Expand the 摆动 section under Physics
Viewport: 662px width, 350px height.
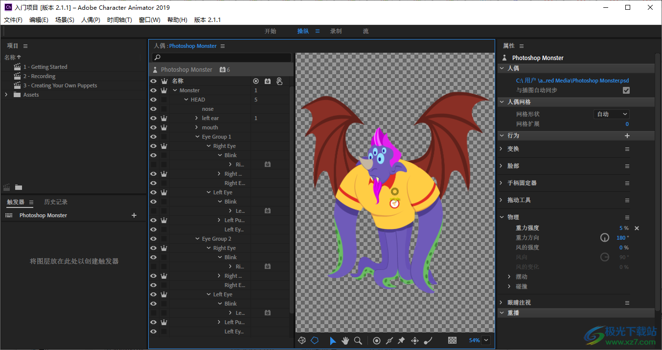click(509, 277)
